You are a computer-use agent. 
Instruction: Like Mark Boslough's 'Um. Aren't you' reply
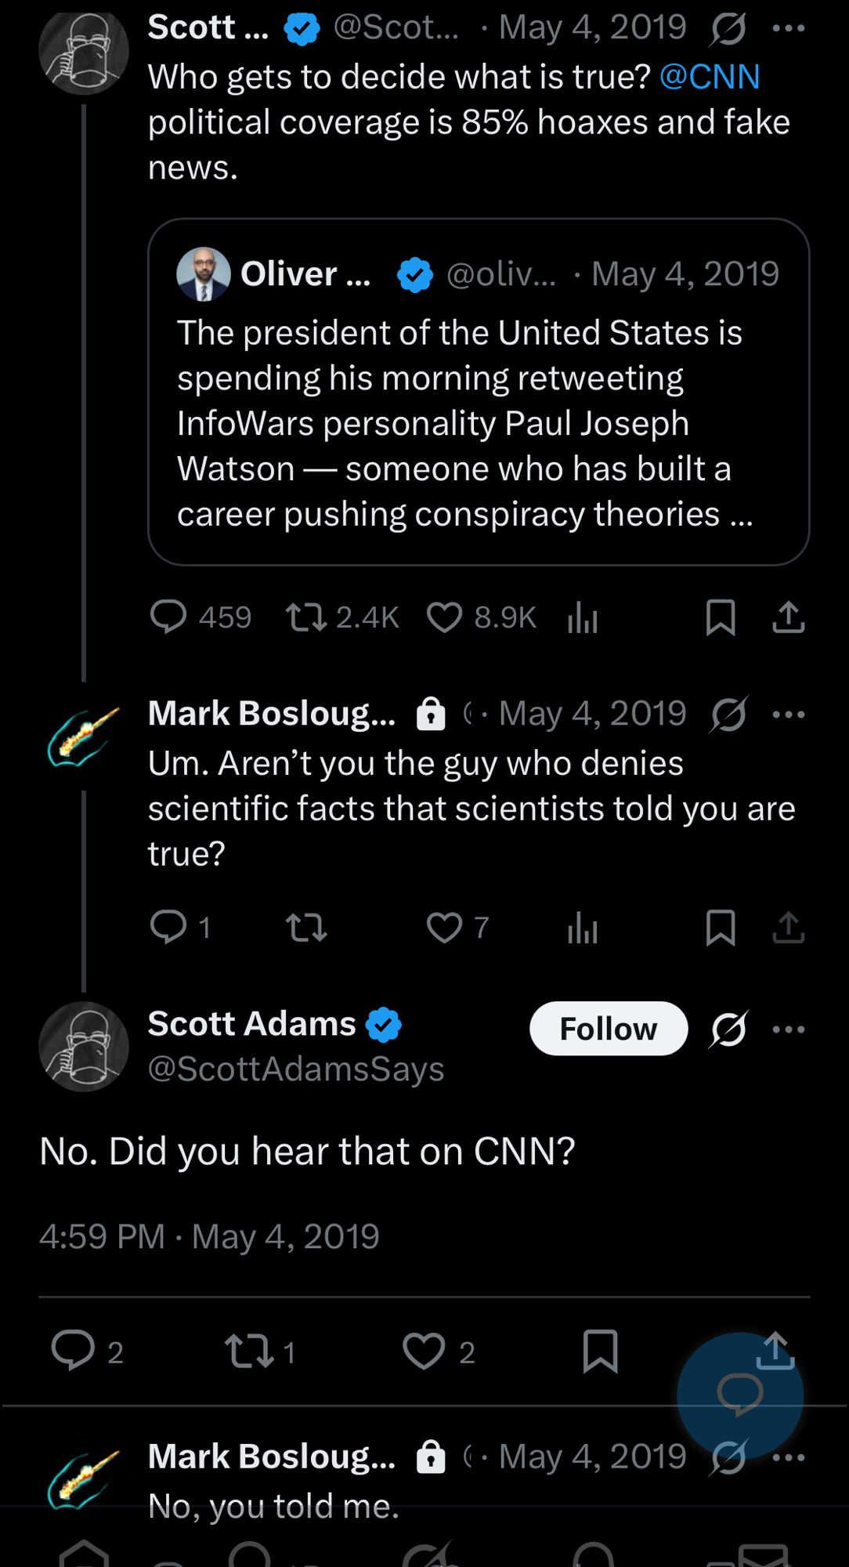click(444, 928)
